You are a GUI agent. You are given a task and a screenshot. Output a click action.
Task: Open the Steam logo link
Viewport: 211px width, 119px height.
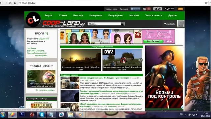tap(169, 9)
